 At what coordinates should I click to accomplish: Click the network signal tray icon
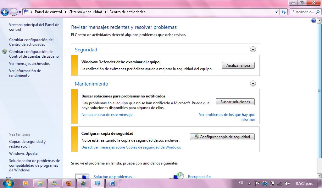[280, 184]
